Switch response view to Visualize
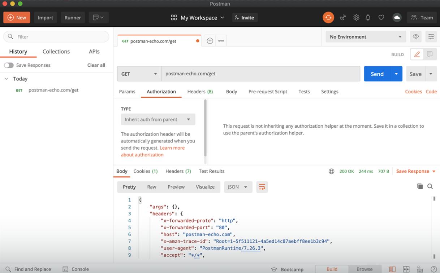Image resolution: width=440 pixels, height=273 pixels. point(205,187)
